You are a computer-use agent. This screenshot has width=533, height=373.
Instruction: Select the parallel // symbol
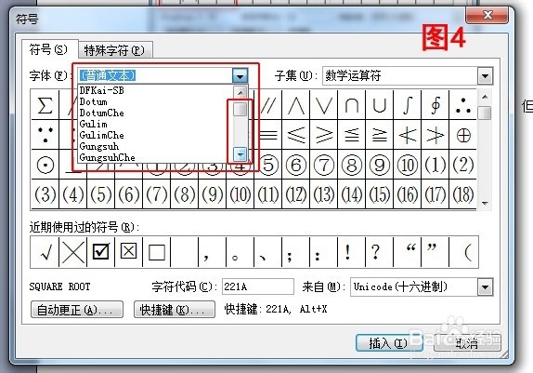[268, 105]
